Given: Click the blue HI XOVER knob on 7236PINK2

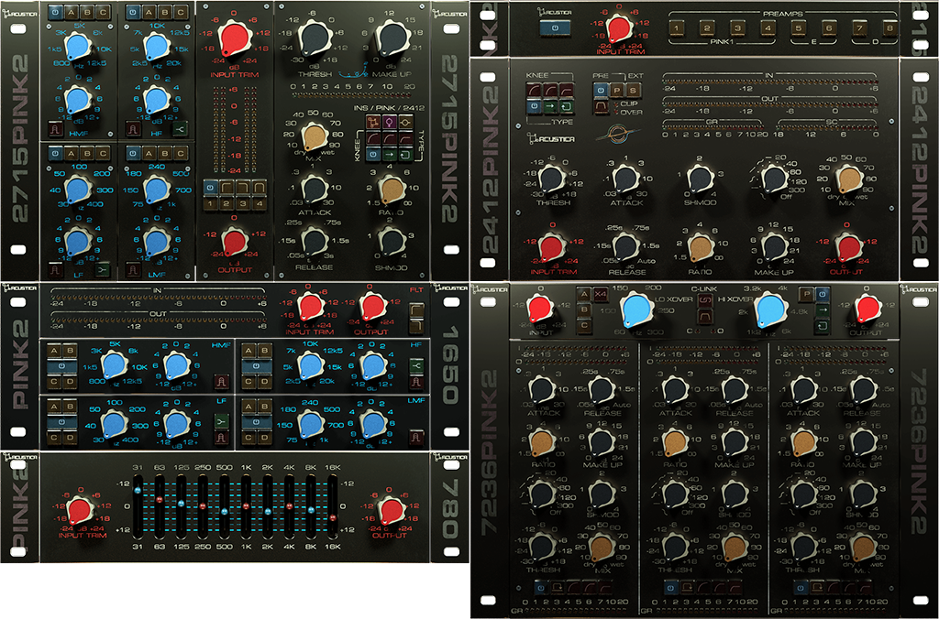Looking at the screenshot, I should 770,310.
